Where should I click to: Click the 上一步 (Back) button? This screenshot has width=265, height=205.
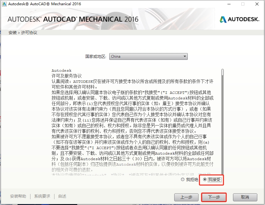pos(186,197)
